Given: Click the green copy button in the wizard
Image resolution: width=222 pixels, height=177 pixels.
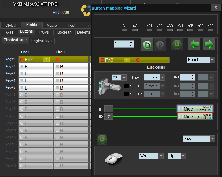Looking at the screenshot, I should pos(147,45).
